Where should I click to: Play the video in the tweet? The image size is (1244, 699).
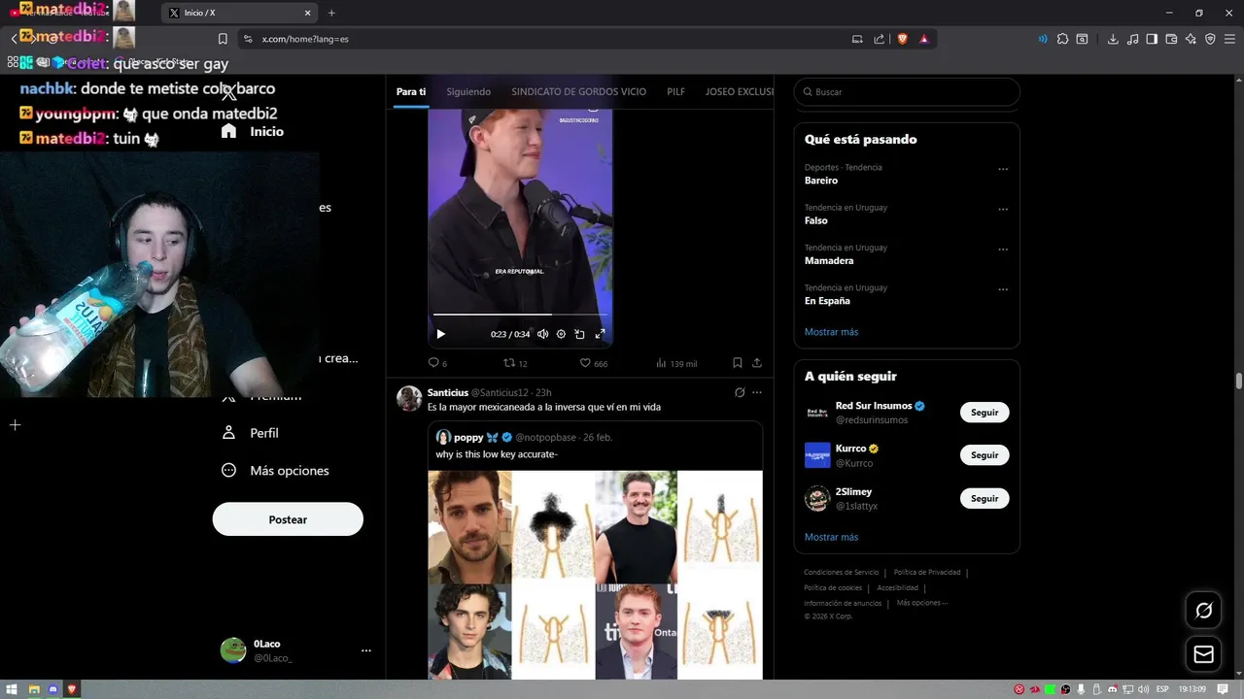[440, 334]
